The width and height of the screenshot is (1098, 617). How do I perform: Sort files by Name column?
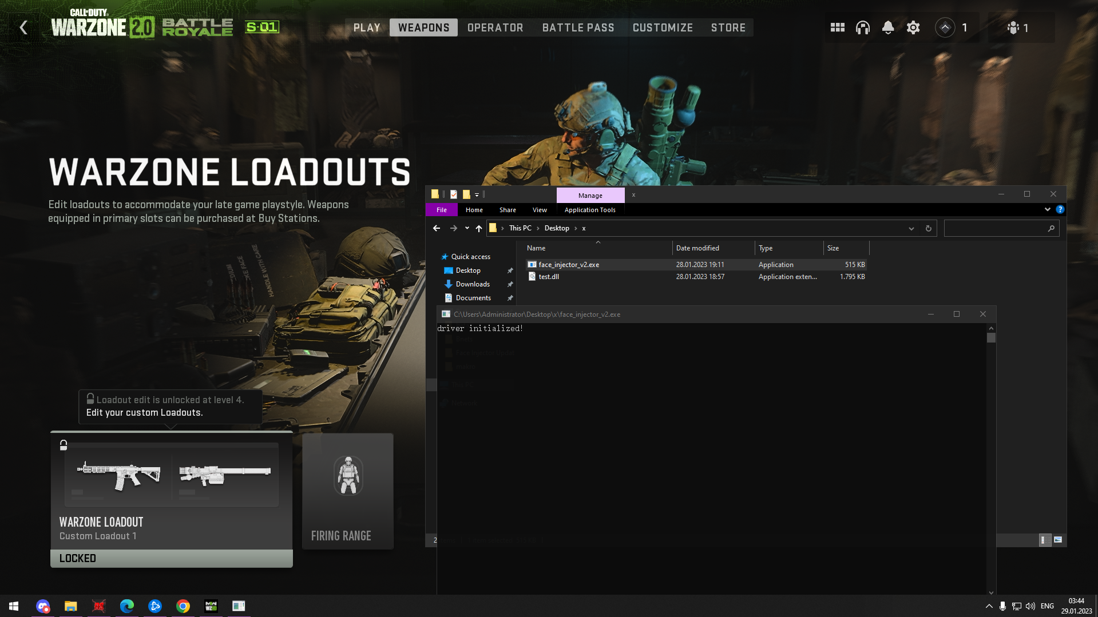click(598, 248)
